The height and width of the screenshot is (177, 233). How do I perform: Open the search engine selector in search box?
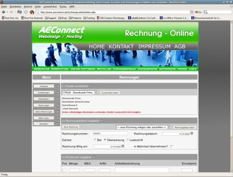[x=206, y=12]
